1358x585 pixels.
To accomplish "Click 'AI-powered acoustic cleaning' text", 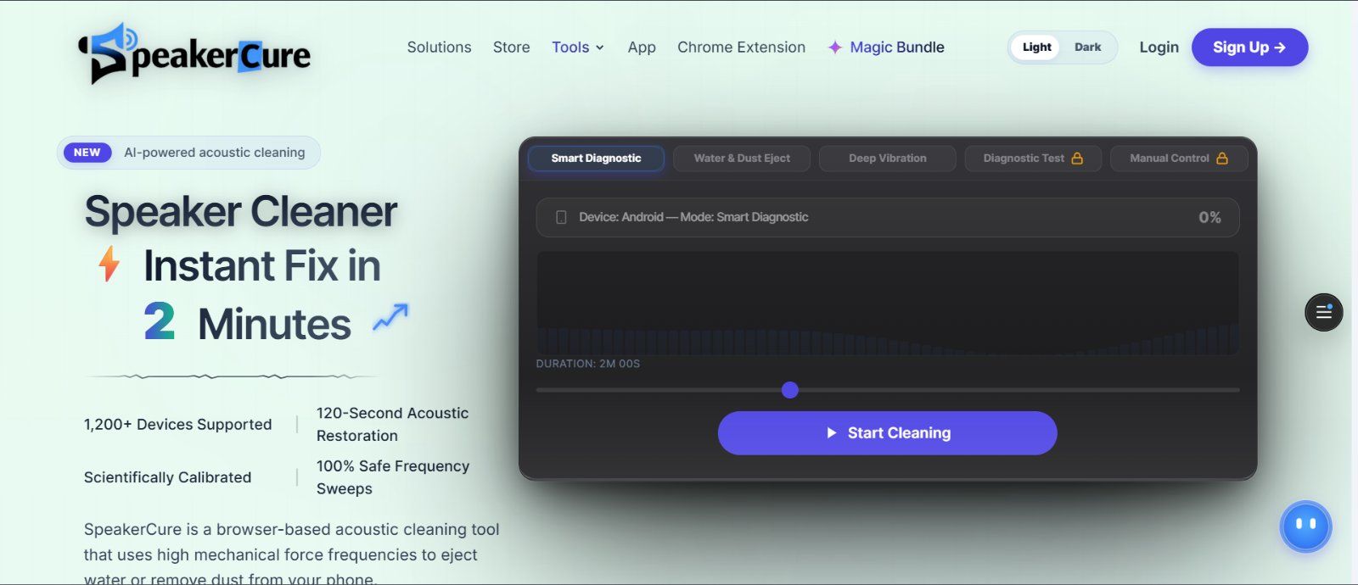I will [214, 153].
